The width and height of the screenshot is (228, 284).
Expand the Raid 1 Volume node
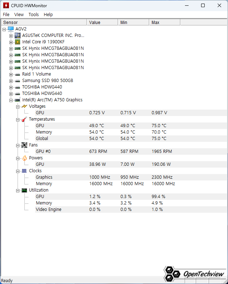coord(11,74)
